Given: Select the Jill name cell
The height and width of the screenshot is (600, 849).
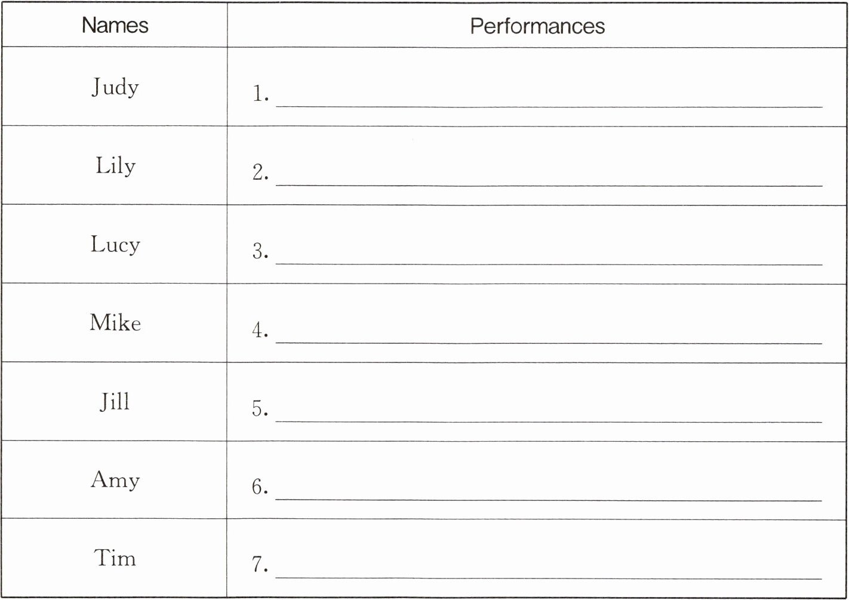Looking at the screenshot, I should coord(115,401).
